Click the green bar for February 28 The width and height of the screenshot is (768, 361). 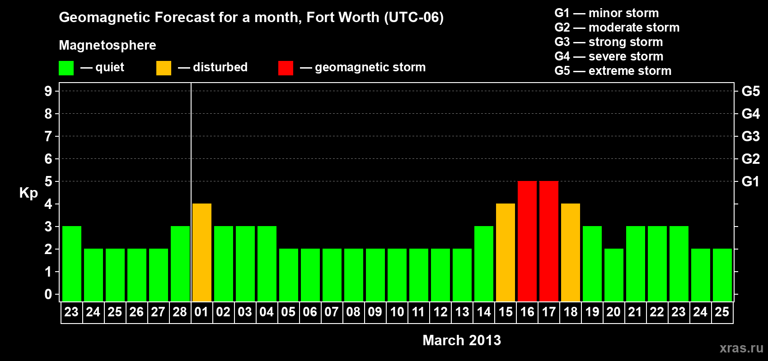pyautogui.click(x=180, y=264)
